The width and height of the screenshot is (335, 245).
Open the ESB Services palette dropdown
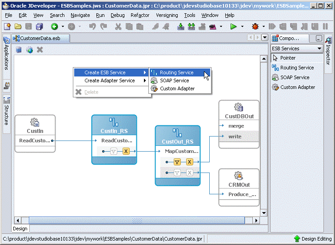[x=319, y=48]
